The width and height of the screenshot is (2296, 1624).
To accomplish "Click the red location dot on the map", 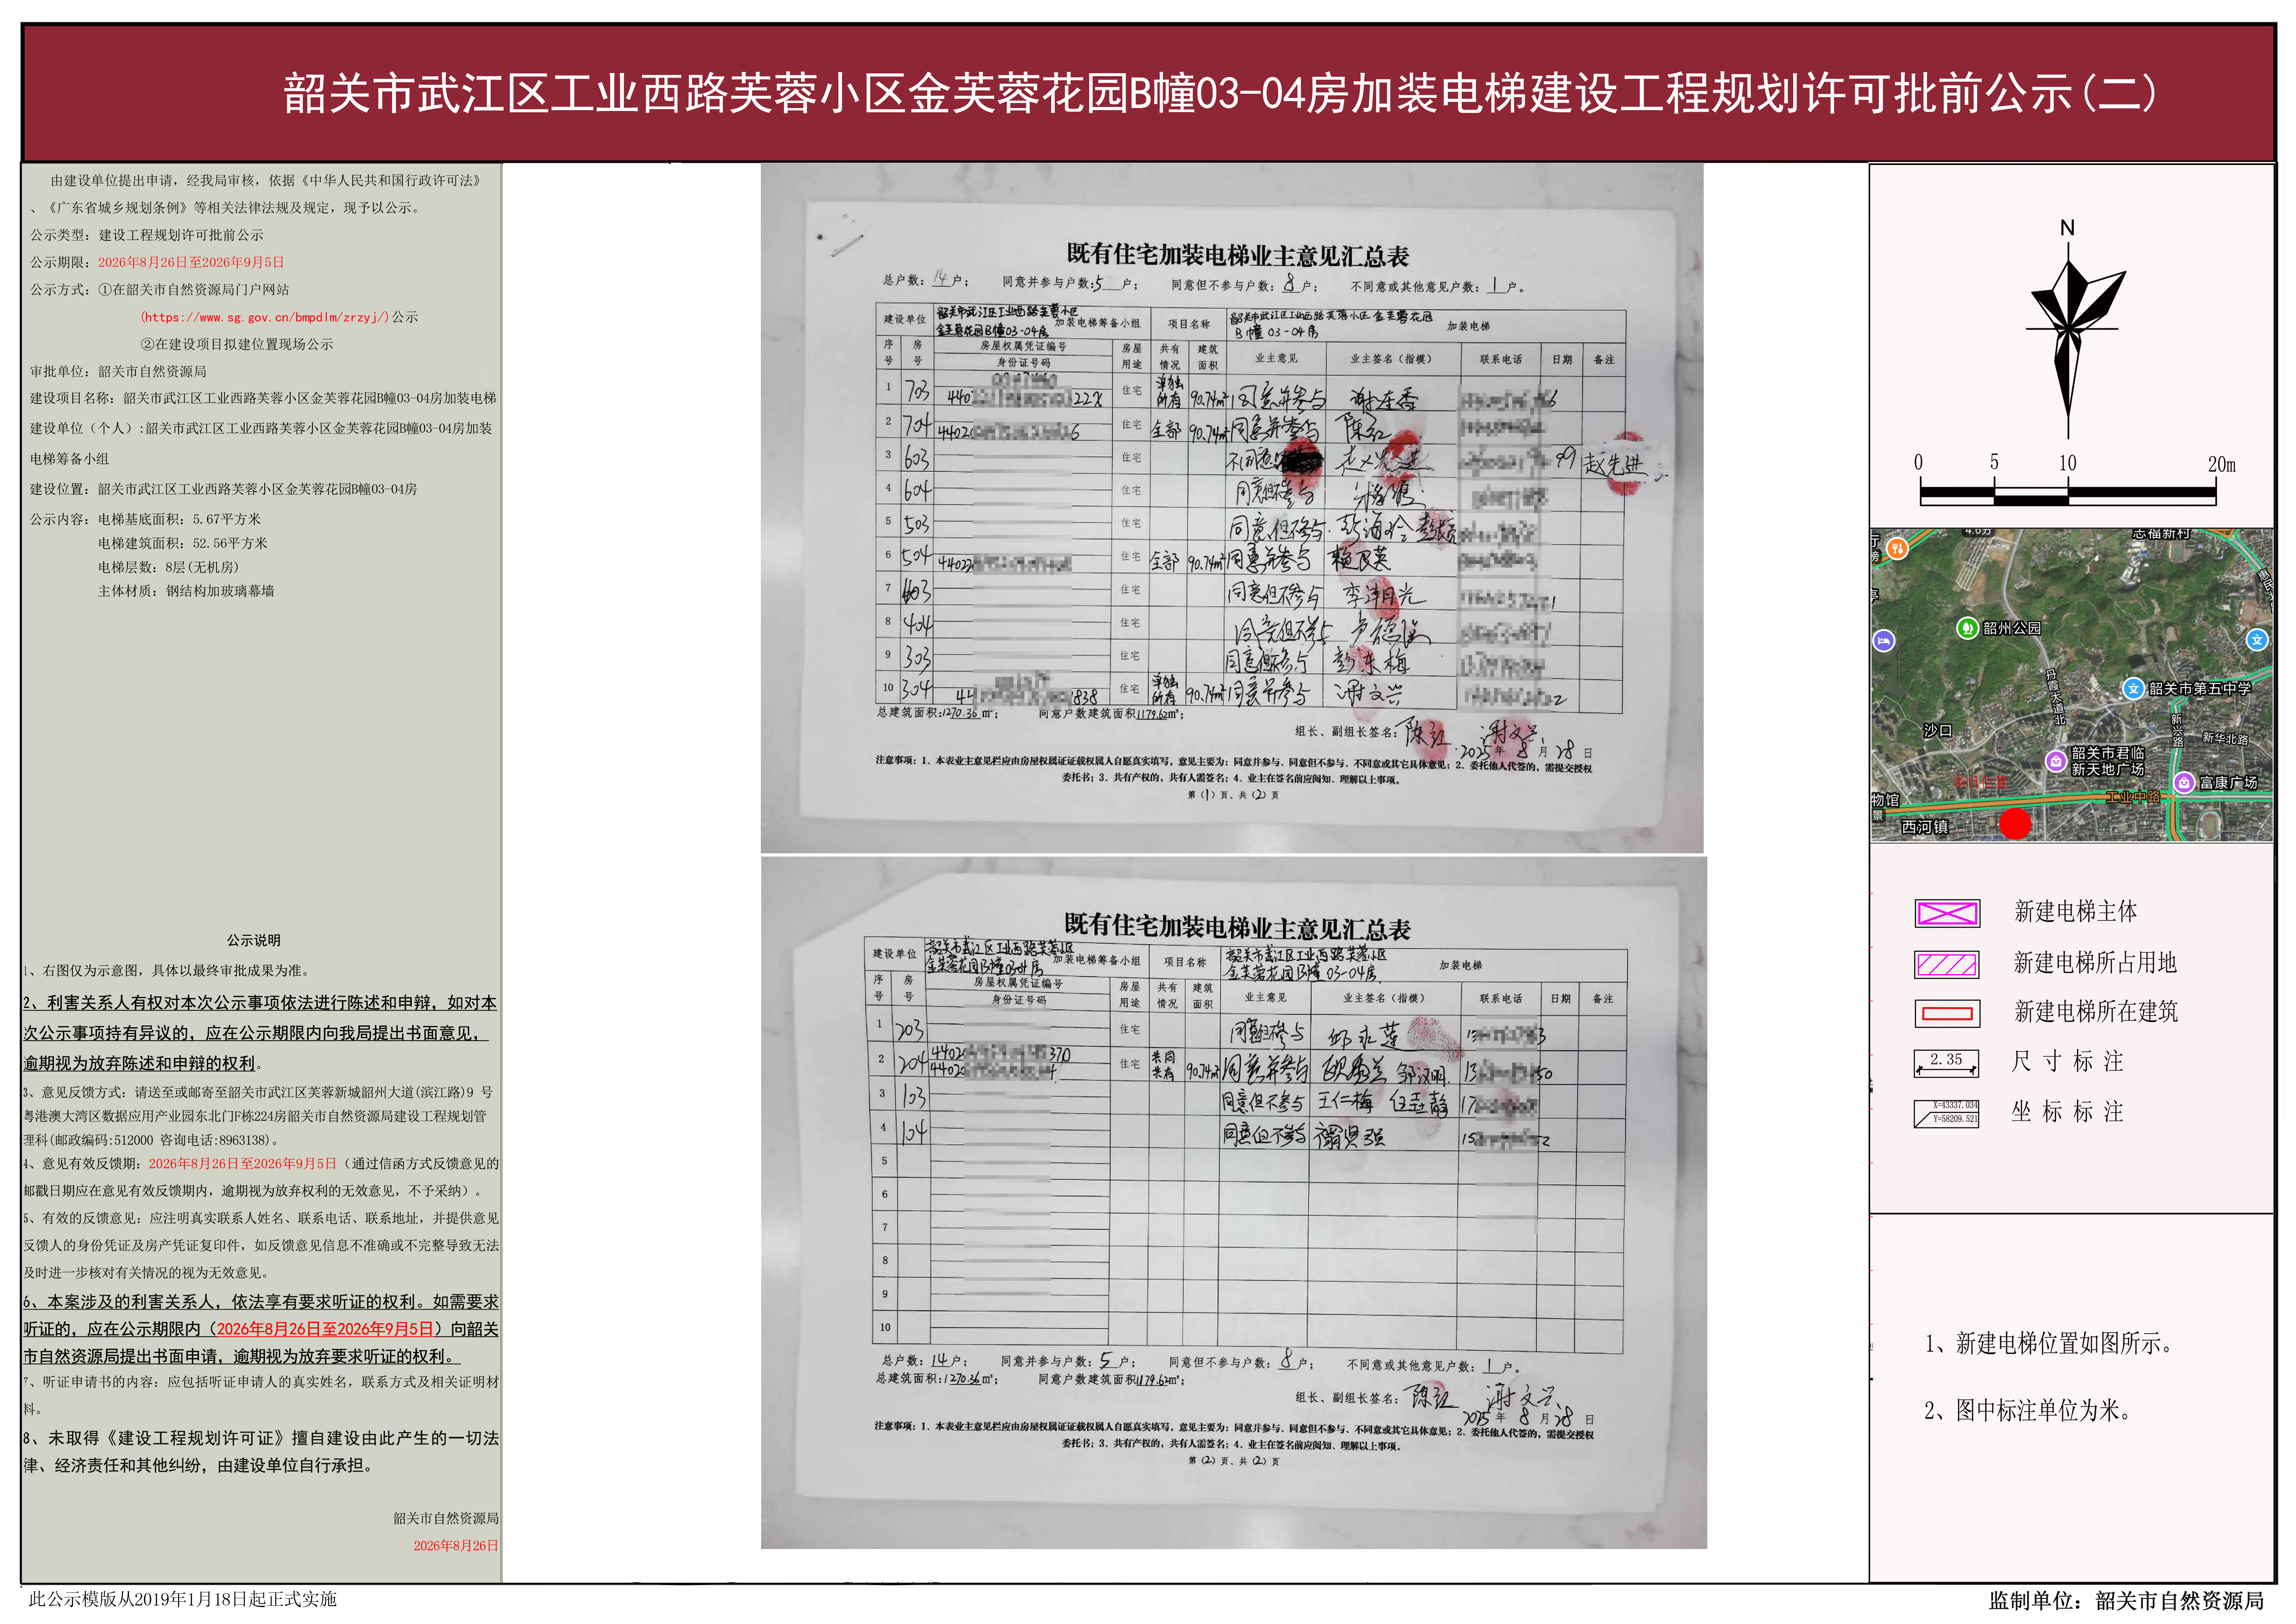I will tap(2015, 824).
